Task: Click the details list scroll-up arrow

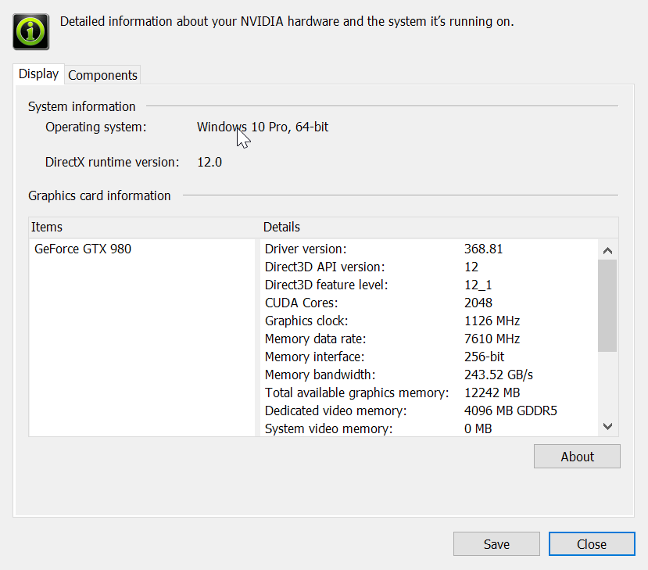Action: (x=607, y=250)
